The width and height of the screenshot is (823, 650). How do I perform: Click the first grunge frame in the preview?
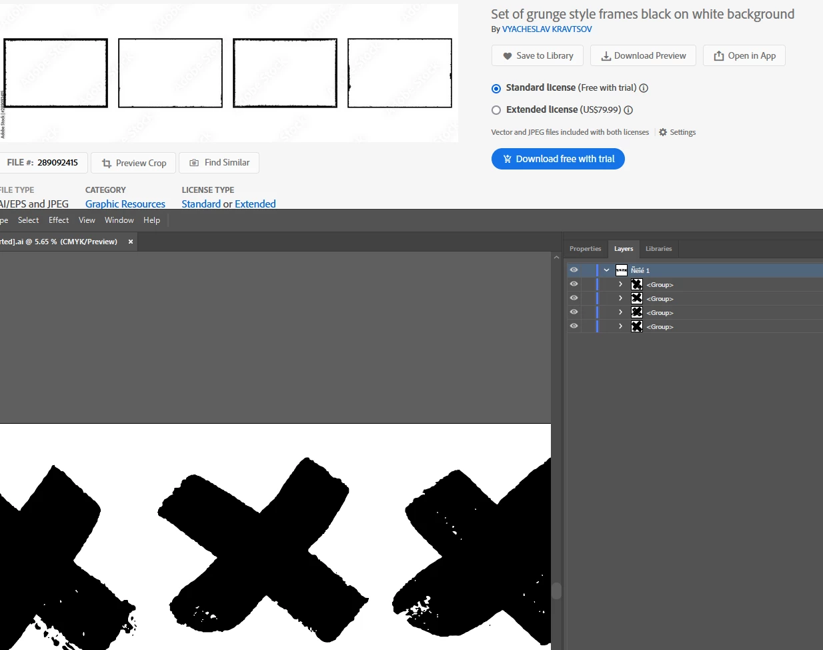click(x=56, y=73)
